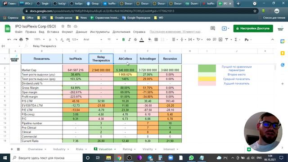The image size is (288, 162).
Task: Select the AbCellera header cell
Action: click(x=125, y=59)
